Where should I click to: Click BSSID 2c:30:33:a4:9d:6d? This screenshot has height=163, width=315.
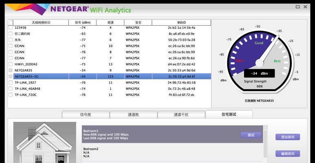click(181, 70)
